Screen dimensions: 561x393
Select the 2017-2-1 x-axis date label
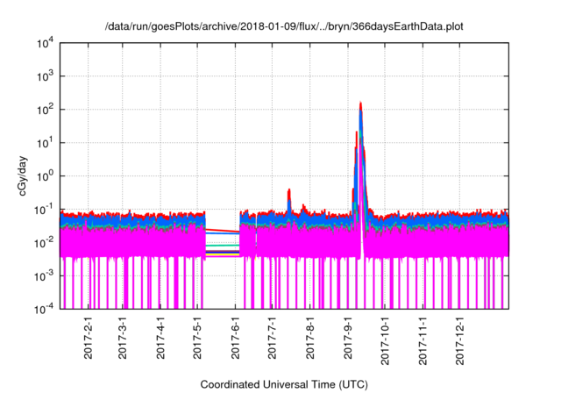[x=88, y=338]
